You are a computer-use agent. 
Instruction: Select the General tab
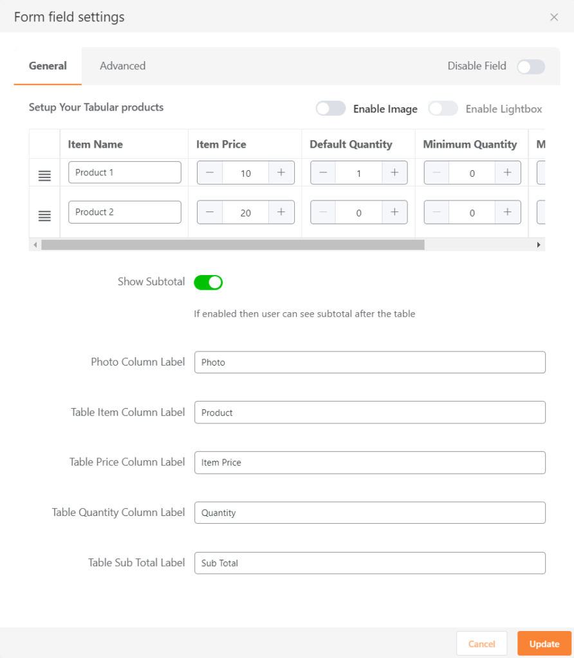47,66
